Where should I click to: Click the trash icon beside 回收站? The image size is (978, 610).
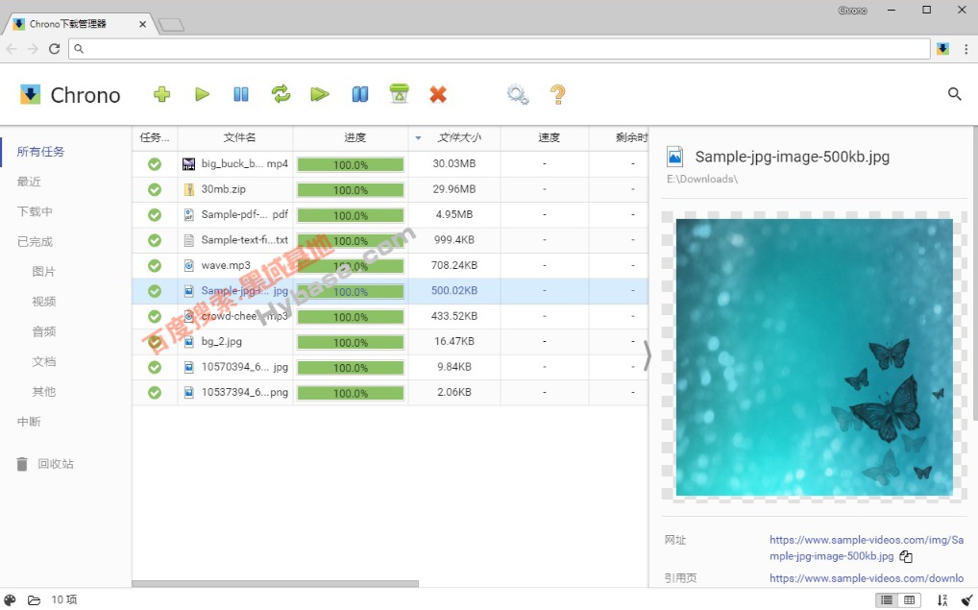[x=22, y=464]
